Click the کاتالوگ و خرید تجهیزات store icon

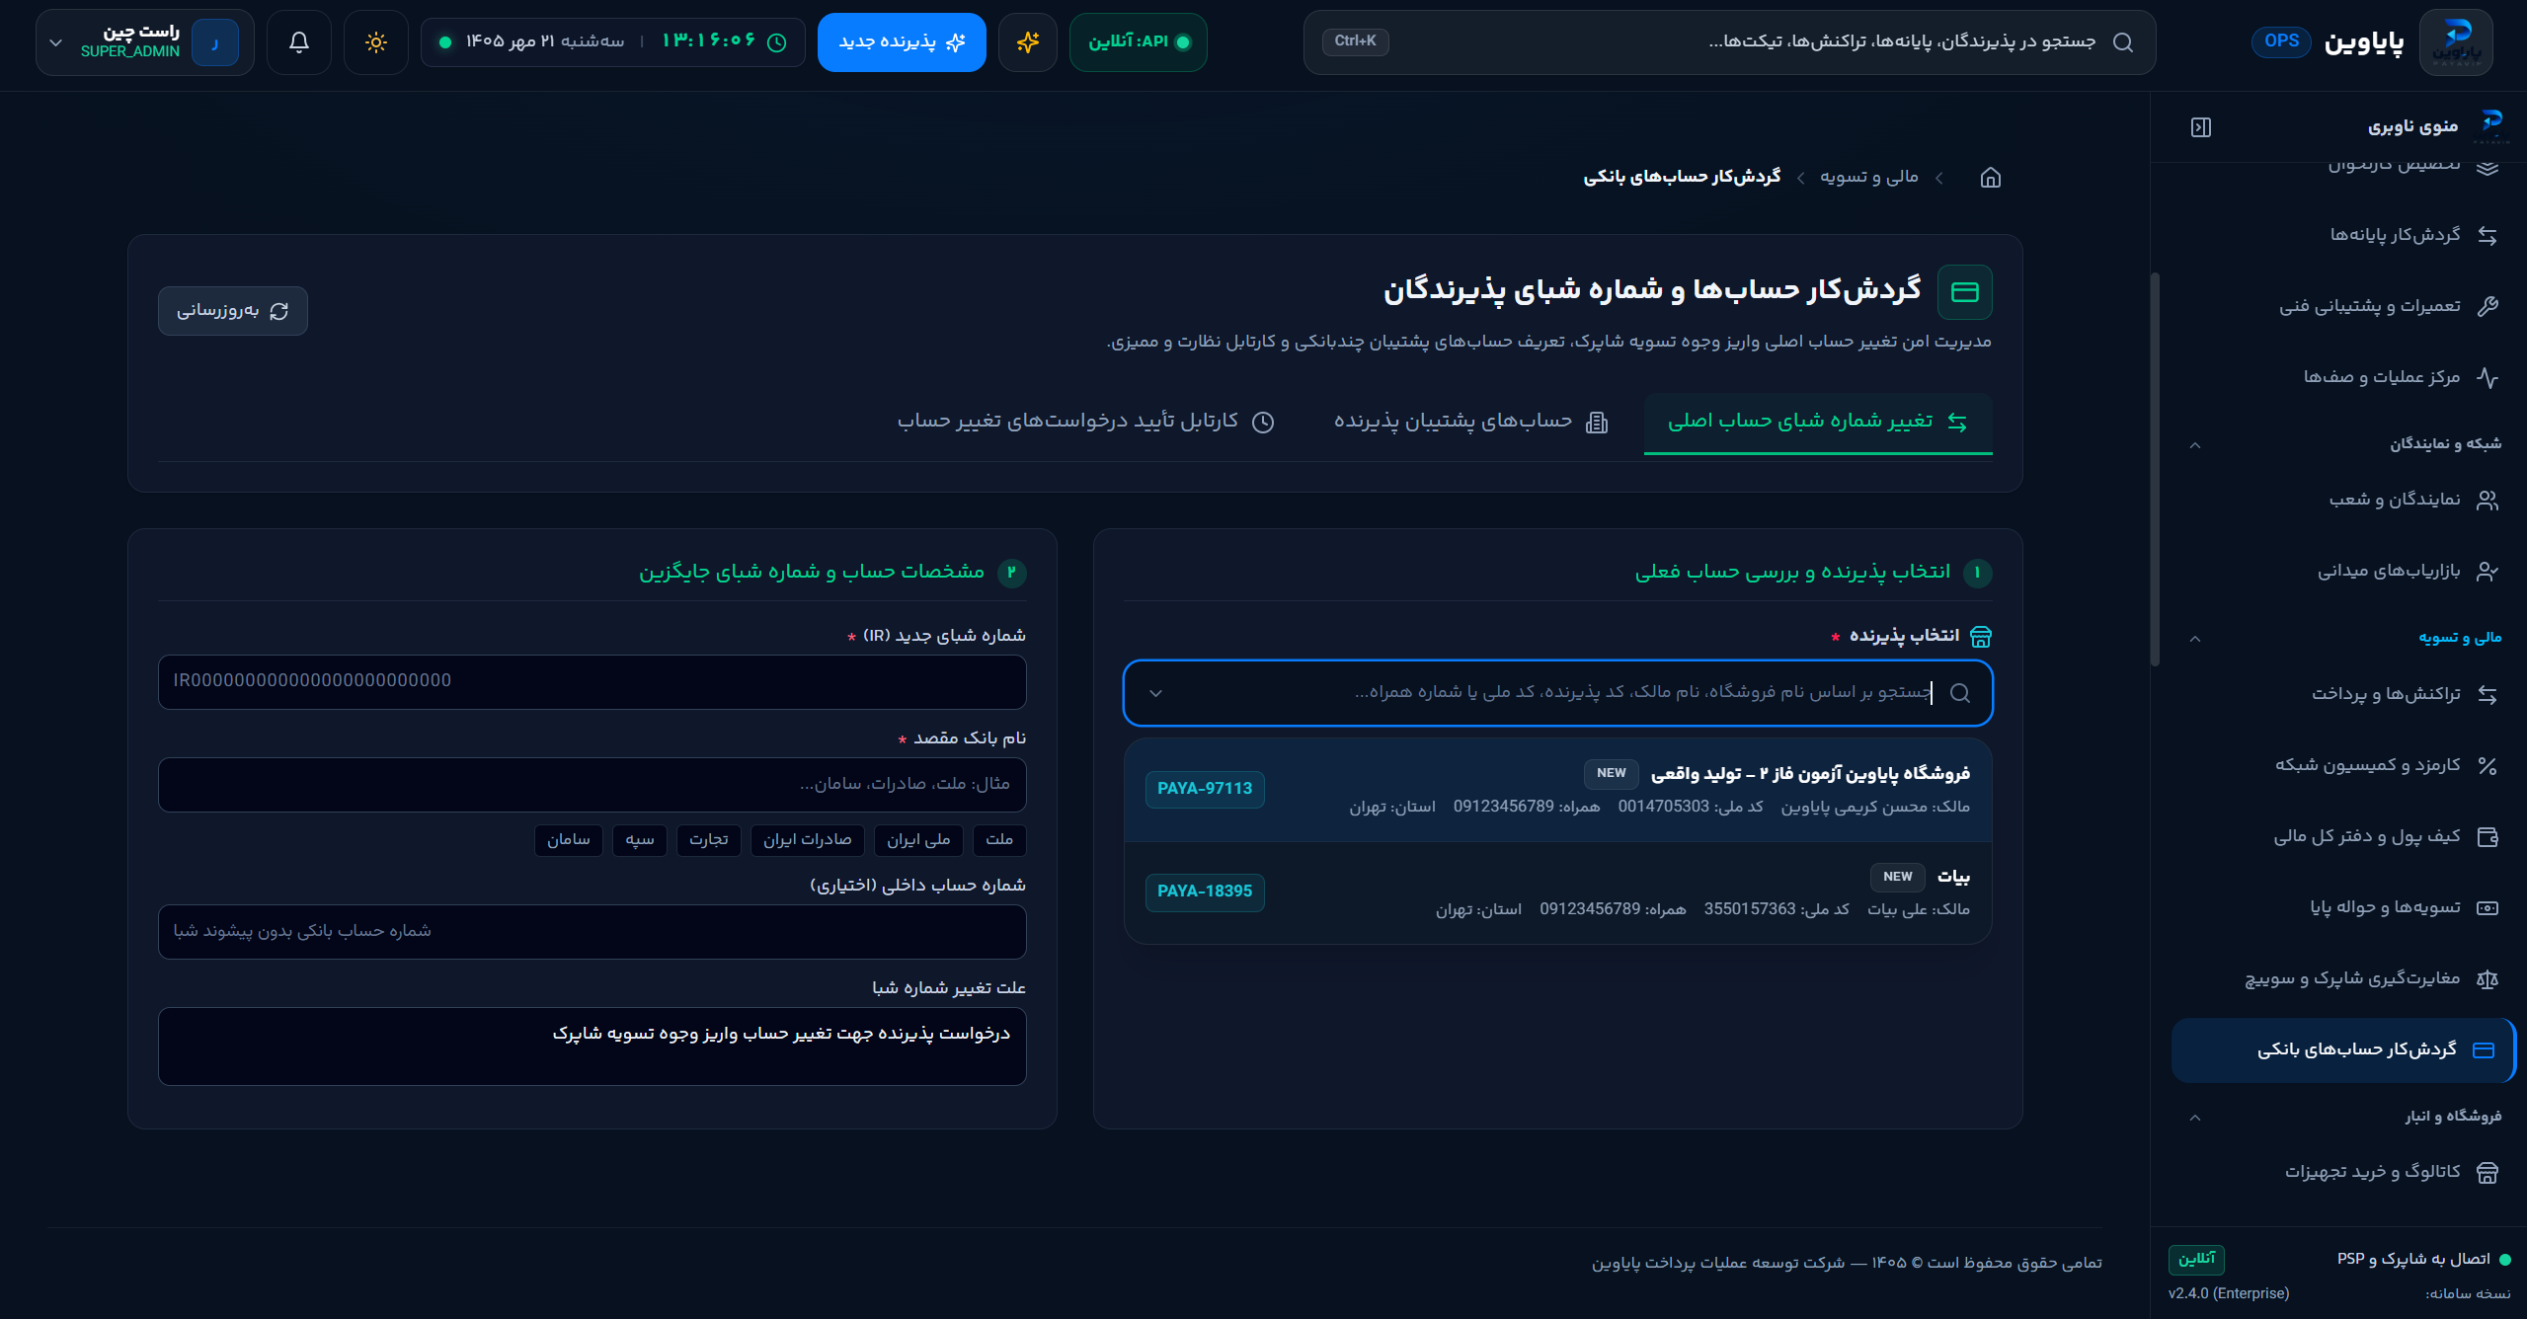point(2488,1173)
